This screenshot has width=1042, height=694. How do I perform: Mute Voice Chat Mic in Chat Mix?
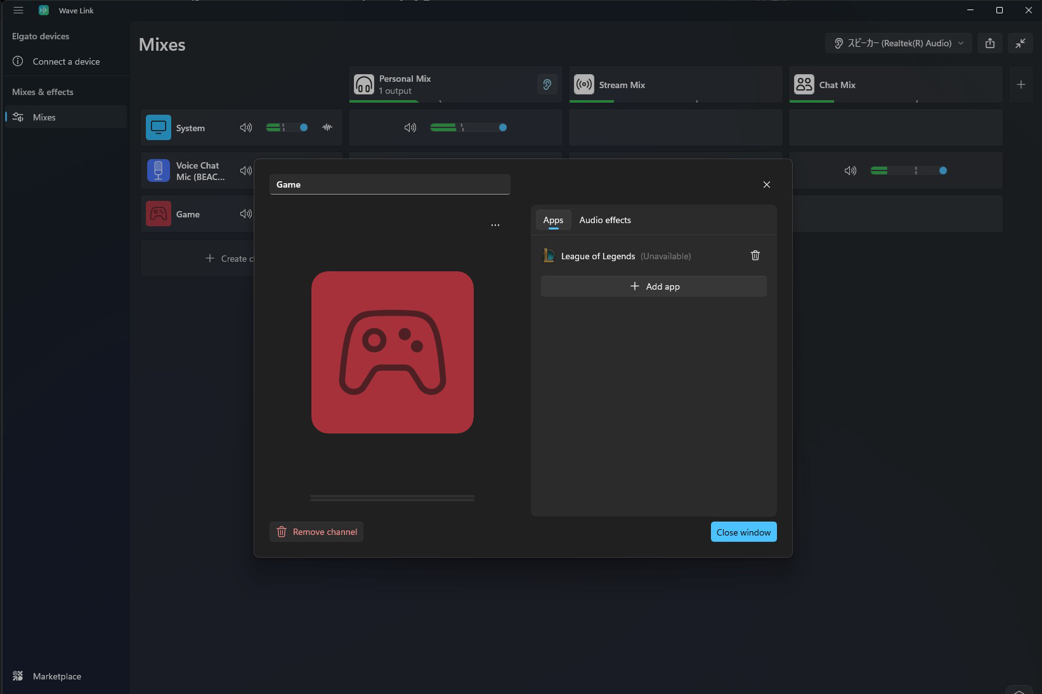click(x=850, y=170)
